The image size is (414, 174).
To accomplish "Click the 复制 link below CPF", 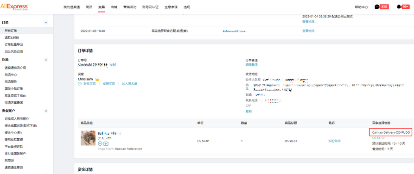I will click(x=248, y=111).
